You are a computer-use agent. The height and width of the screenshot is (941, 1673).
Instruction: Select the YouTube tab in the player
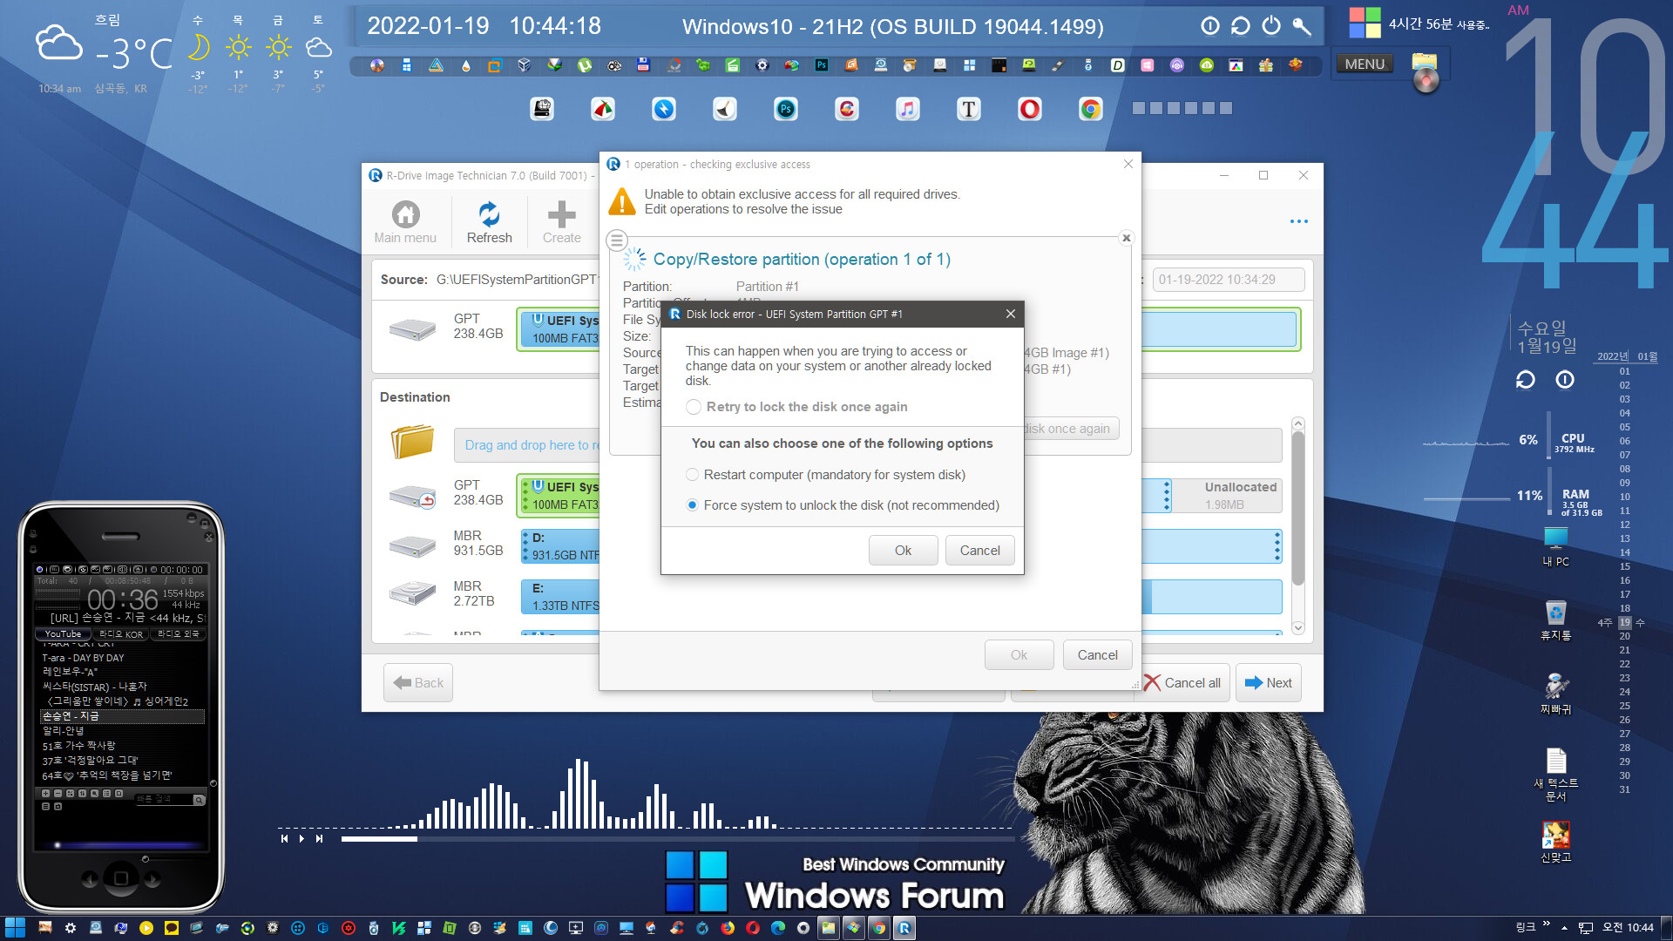(x=63, y=634)
